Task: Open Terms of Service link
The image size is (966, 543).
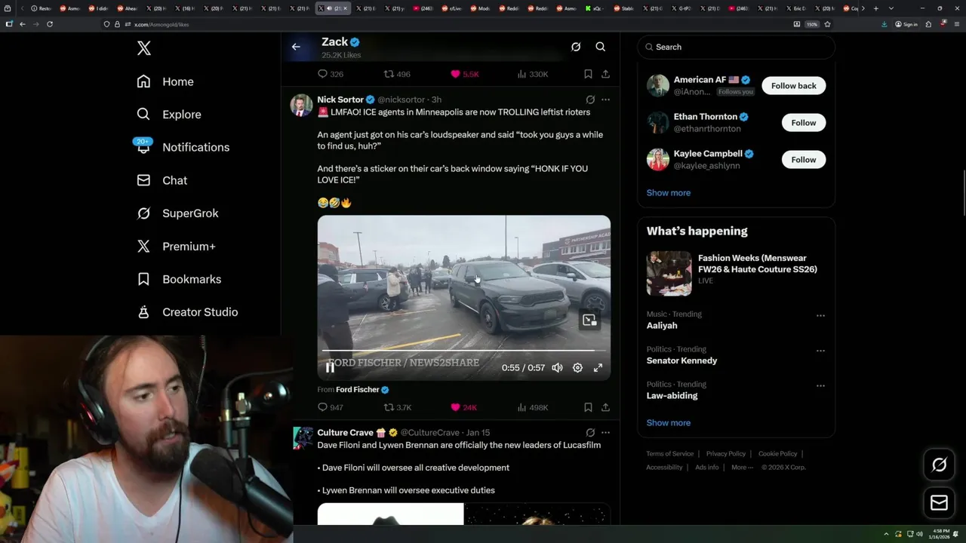Action: 669,454
